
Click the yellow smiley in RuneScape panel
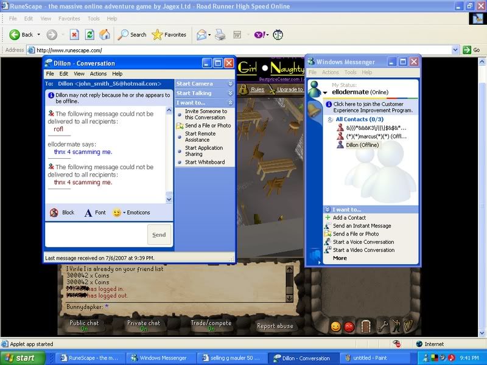[x=336, y=327]
